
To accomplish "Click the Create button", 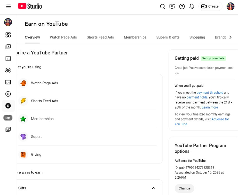I will coord(210,6).
